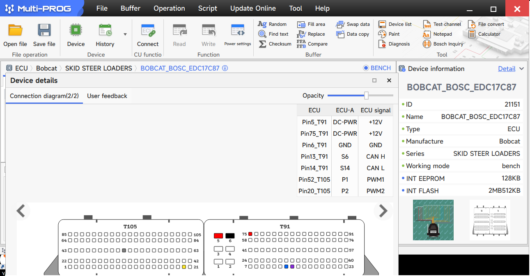Click the Read function icon
Screen dimensions: 530x276
[x=179, y=30]
